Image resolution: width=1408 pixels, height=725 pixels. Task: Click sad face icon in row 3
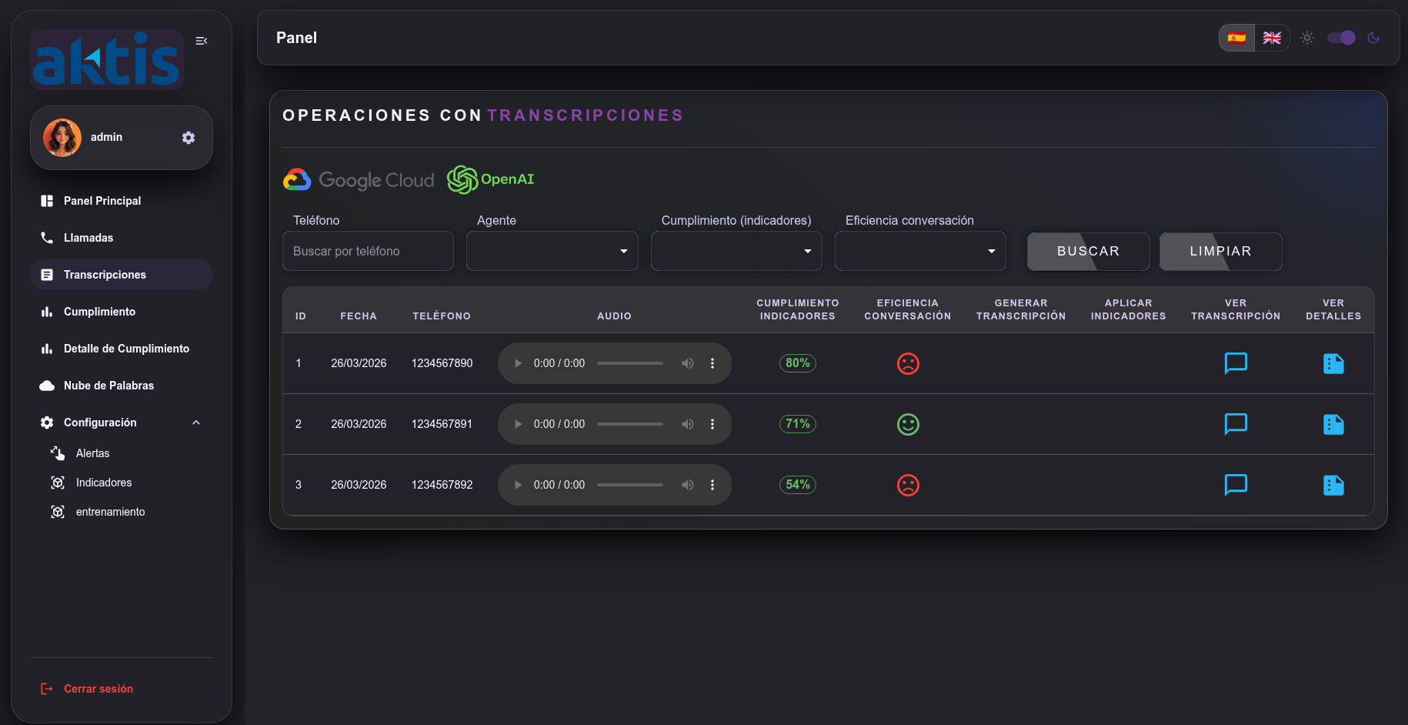pos(908,485)
